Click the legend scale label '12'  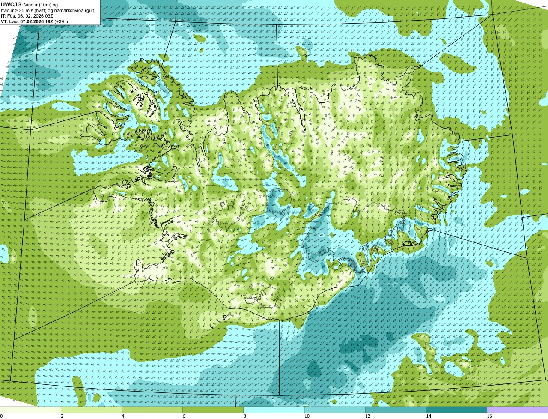coord(367,416)
